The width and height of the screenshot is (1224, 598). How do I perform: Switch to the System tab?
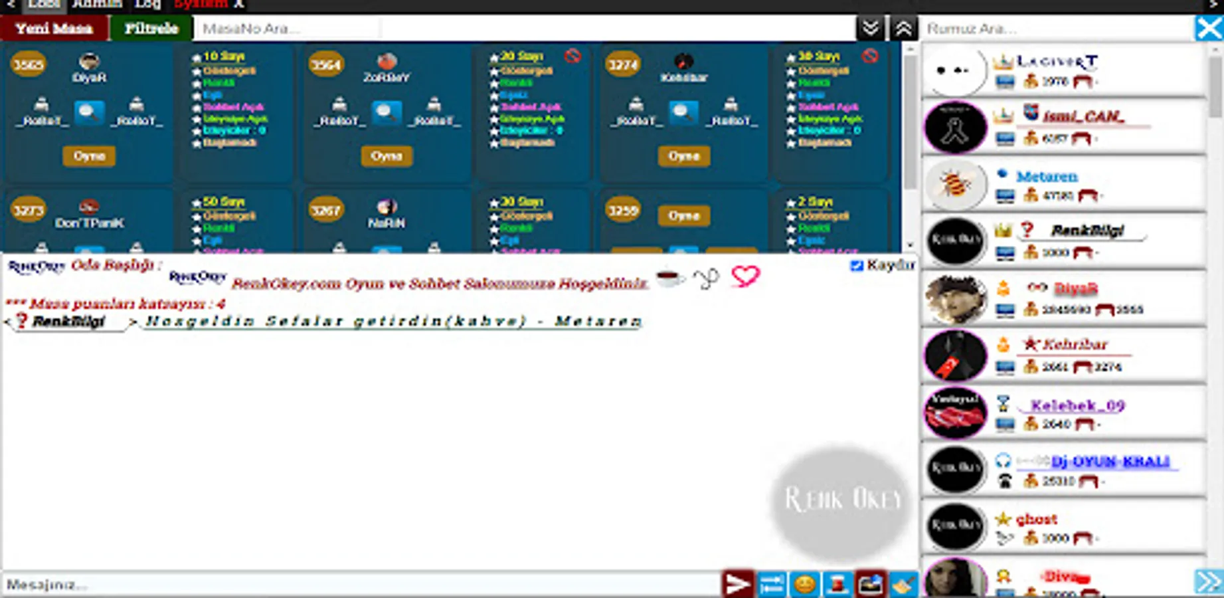(200, 4)
